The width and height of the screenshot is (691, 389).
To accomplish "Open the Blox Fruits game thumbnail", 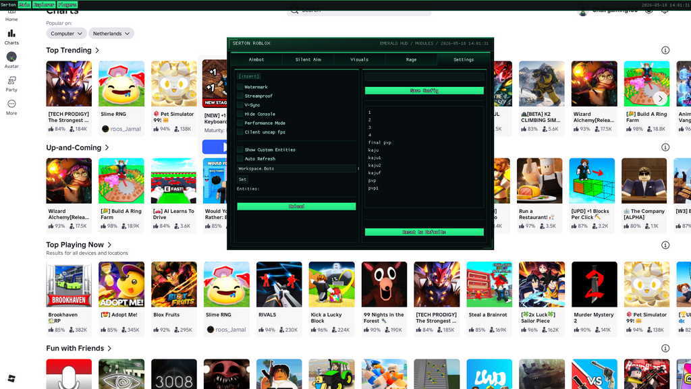I will point(174,285).
